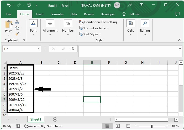Switch to Page Layout view
The width and height of the screenshot is (184, 130).
point(118,126)
